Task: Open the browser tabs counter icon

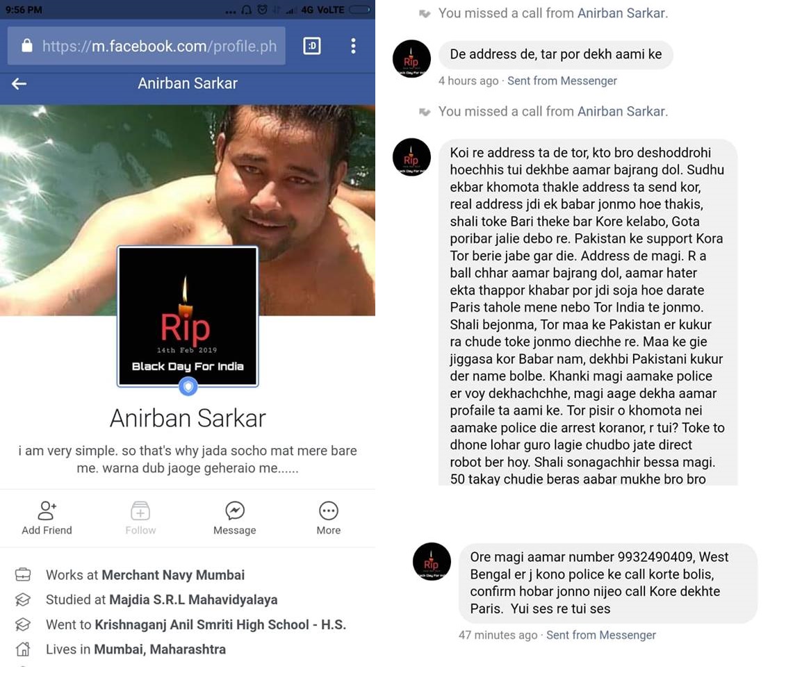Action: 312,46
